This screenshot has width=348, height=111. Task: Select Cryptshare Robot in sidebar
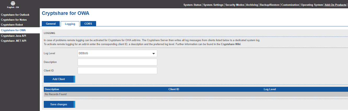[x=12, y=25]
